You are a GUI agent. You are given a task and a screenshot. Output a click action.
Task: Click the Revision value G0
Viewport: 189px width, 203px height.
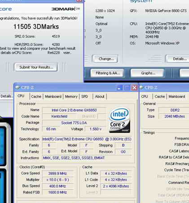point(123,152)
